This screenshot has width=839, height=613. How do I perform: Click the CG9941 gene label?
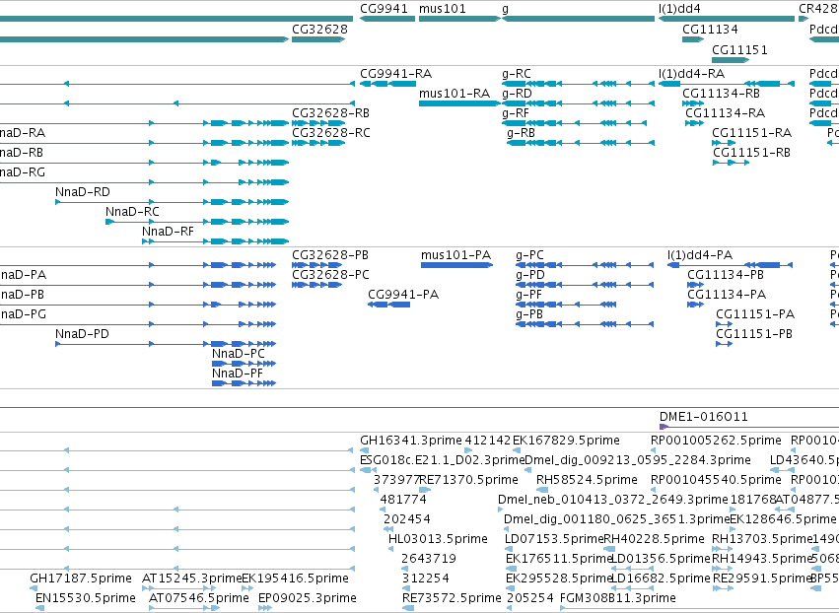click(x=384, y=9)
